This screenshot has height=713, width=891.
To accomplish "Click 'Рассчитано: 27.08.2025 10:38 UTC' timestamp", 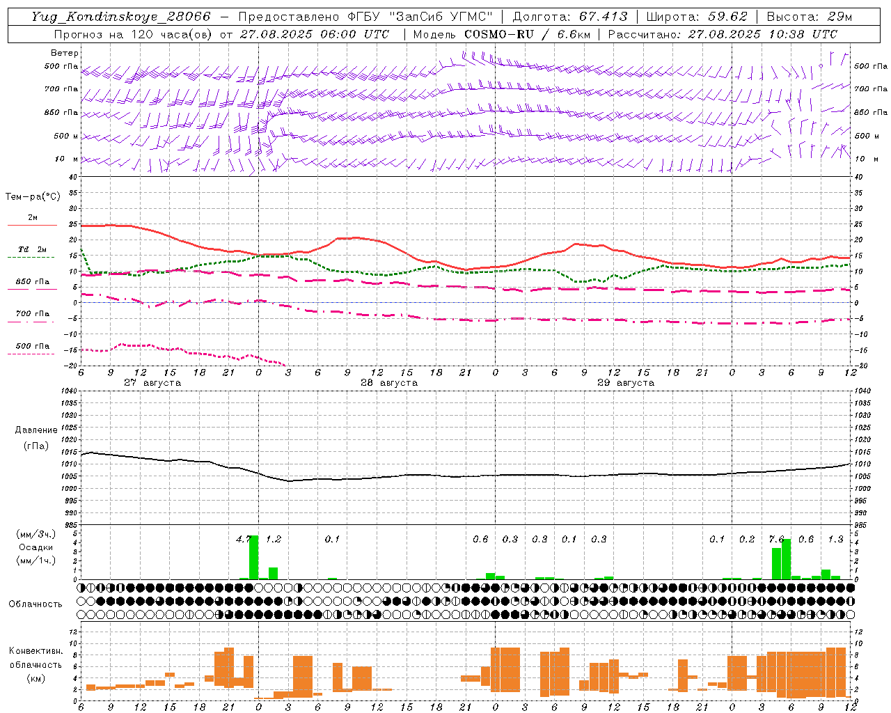I will pyautogui.click(x=723, y=34).
